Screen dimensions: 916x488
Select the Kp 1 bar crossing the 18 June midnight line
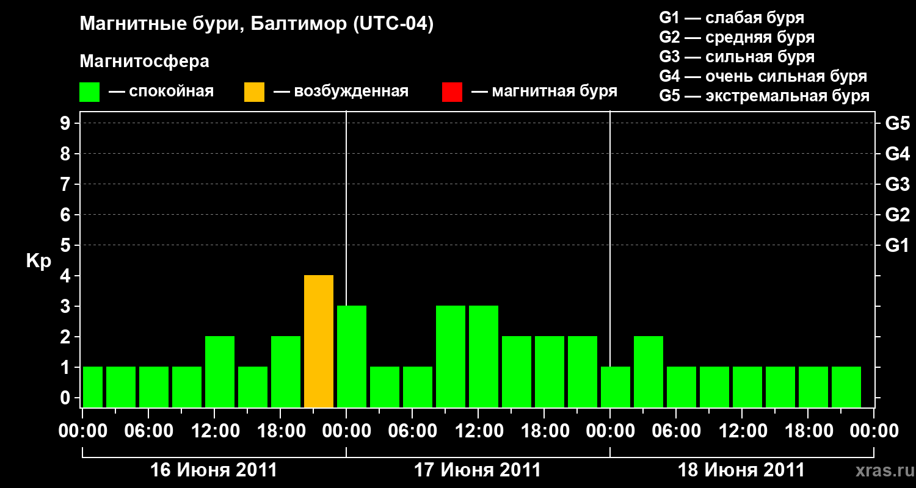(616, 387)
